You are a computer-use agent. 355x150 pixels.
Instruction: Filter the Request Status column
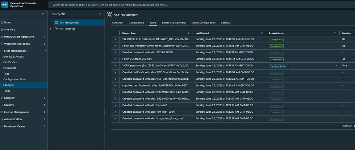point(335,33)
